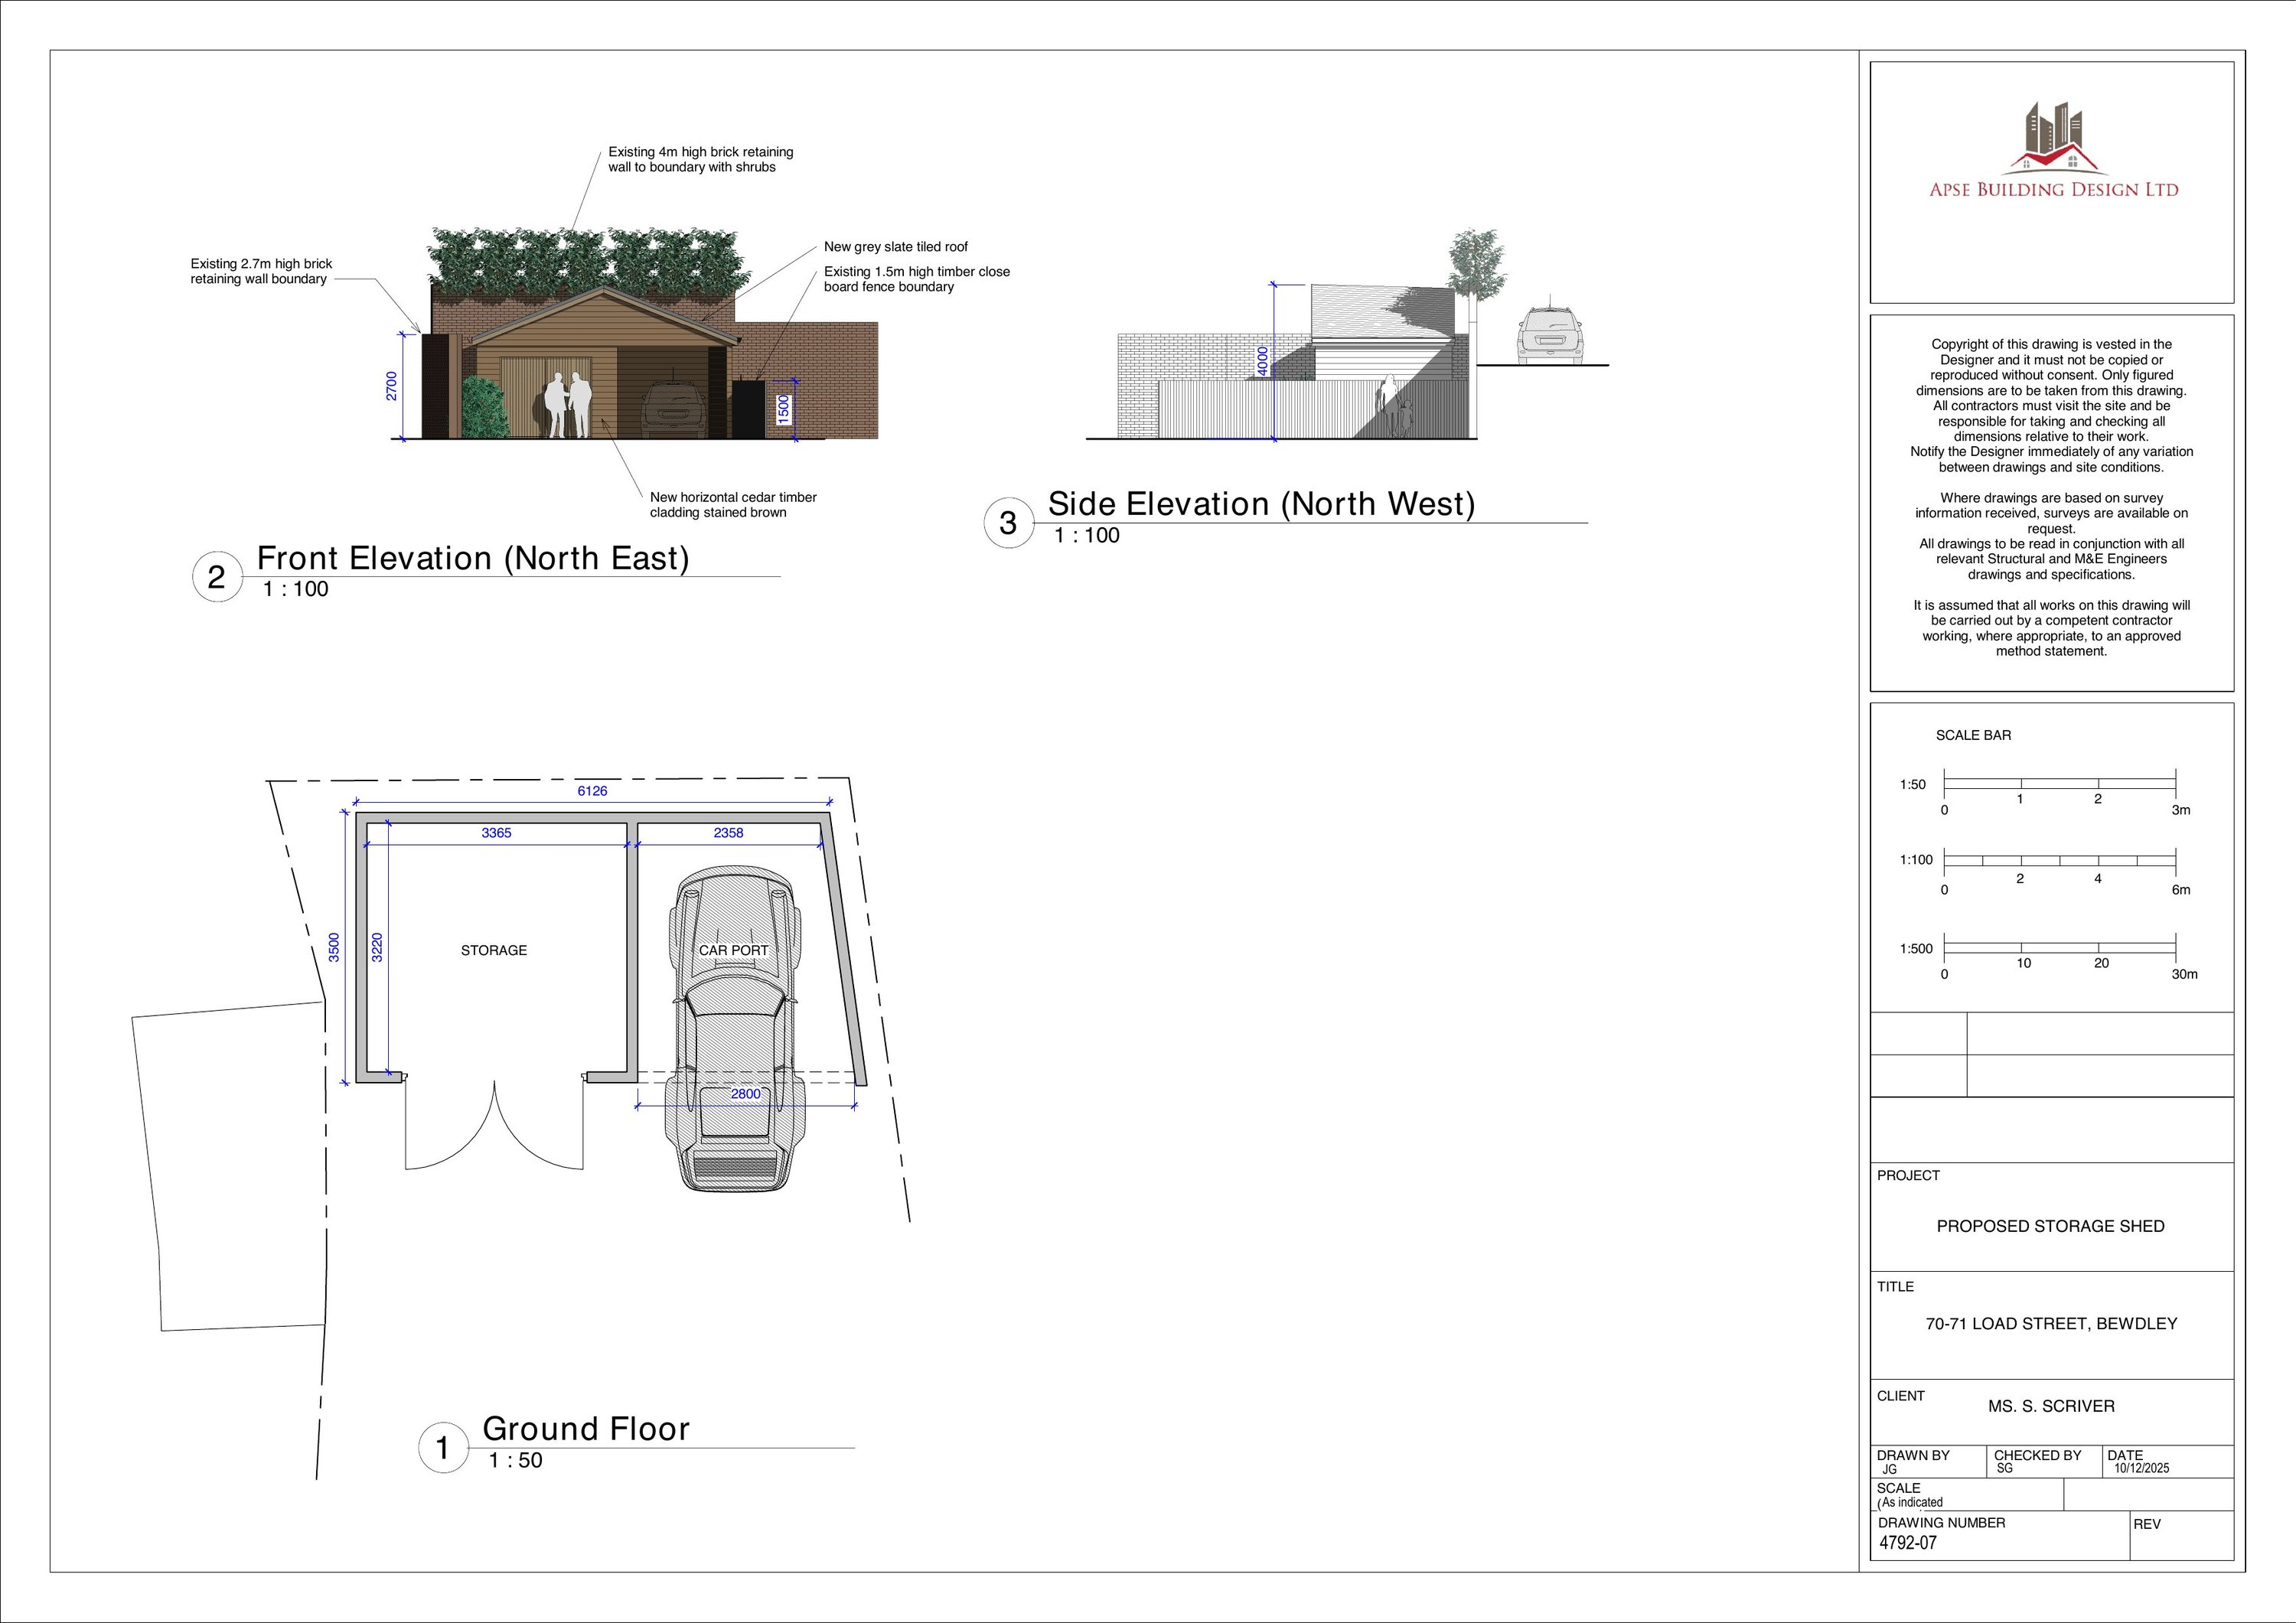Image resolution: width=2296 pixels, height=1623 pixels.
Task: Click the drawing number 4792-07 field
Action: click(1908, 1542)
